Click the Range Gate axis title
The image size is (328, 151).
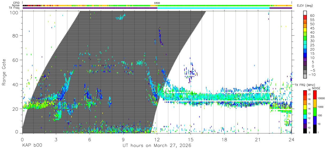click(4, 72)
